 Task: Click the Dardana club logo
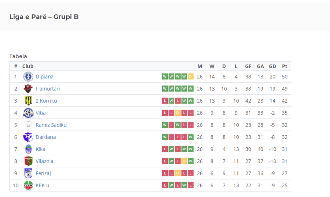click(28, 137)
